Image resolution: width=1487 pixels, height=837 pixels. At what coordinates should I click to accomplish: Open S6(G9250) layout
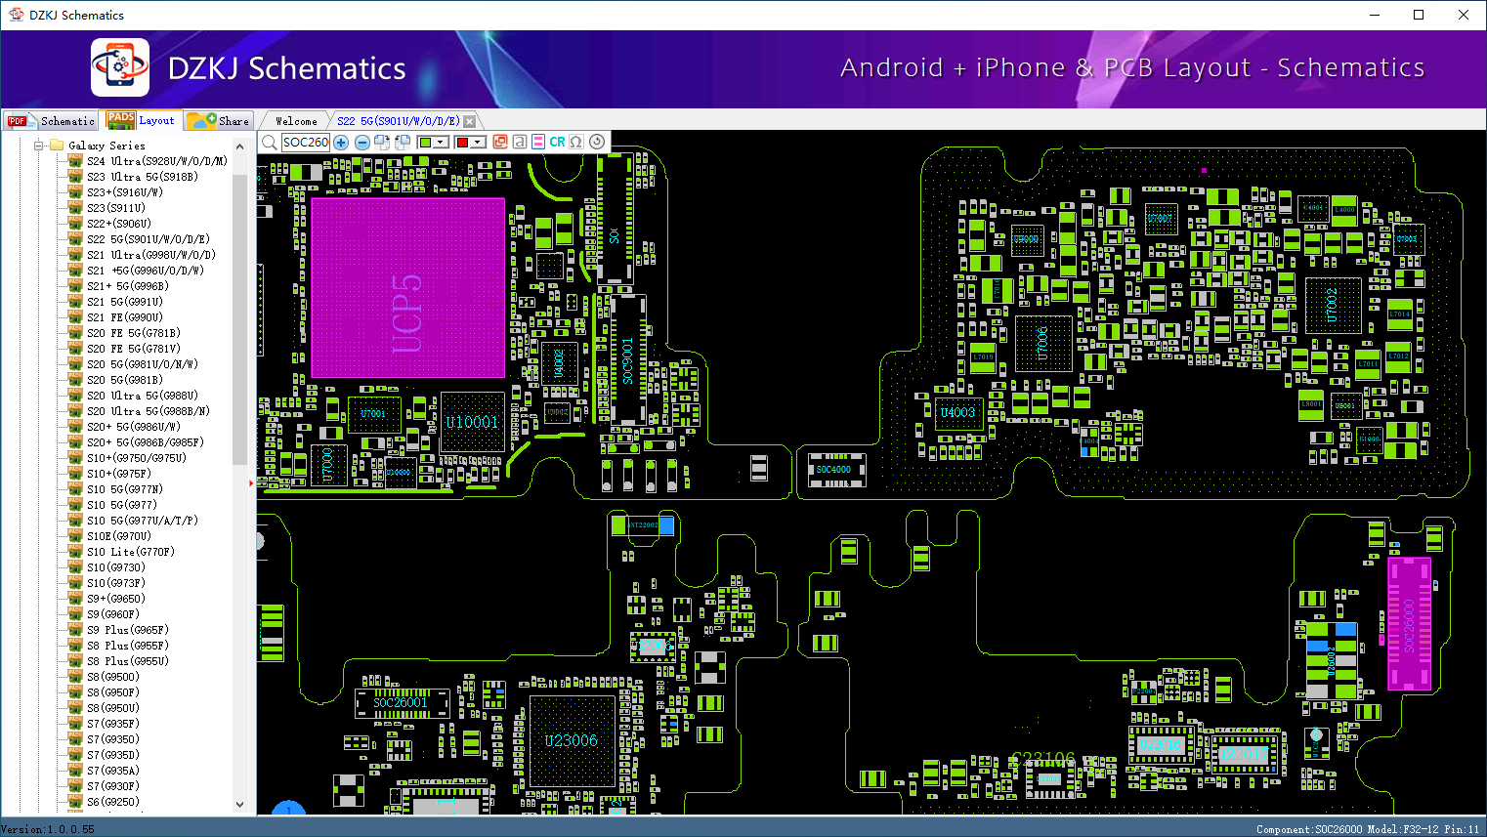(x=113, y=802)
